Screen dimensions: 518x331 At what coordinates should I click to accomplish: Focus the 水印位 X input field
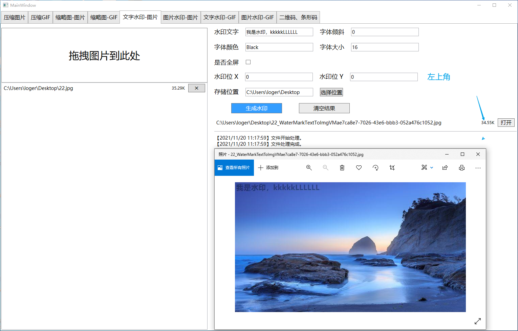pos(279,77)
